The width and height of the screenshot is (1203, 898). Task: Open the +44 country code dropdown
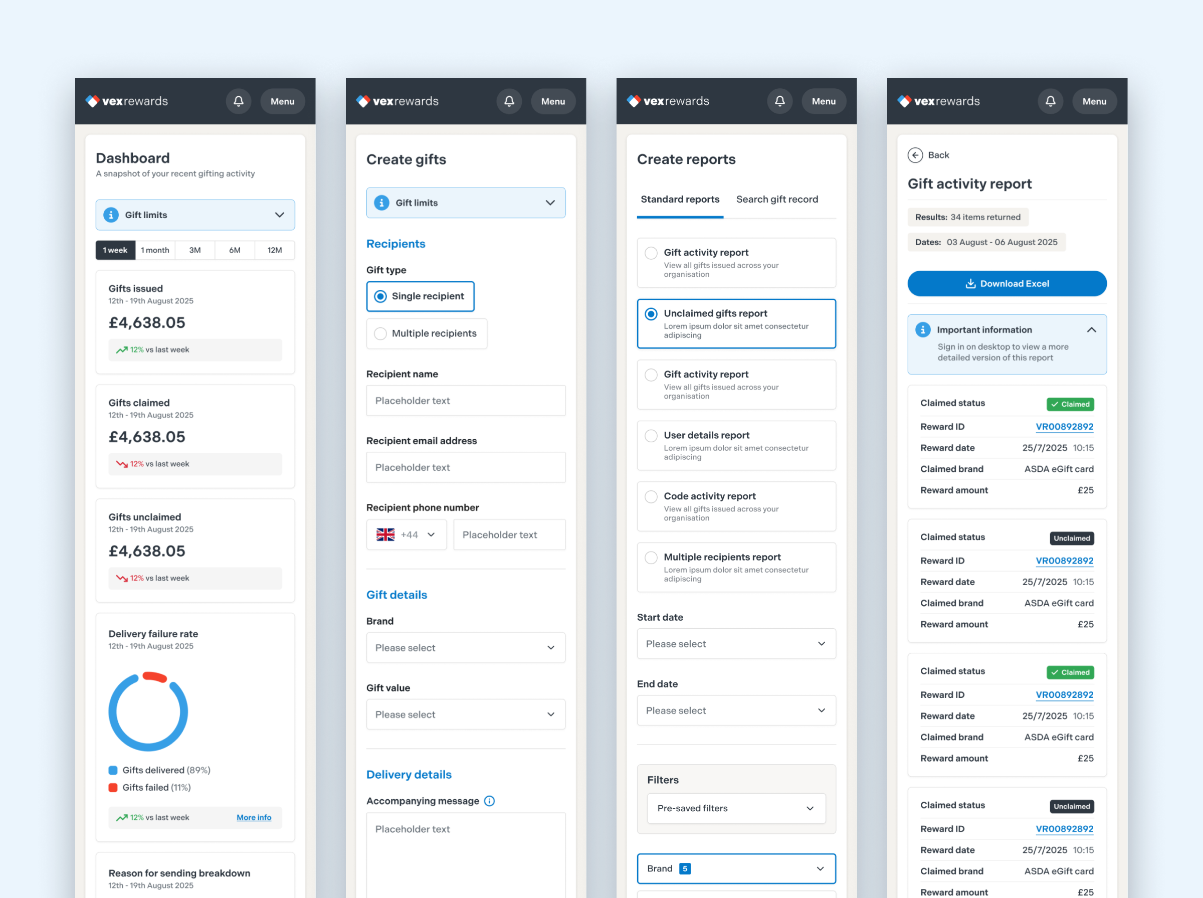coord(407,534)
